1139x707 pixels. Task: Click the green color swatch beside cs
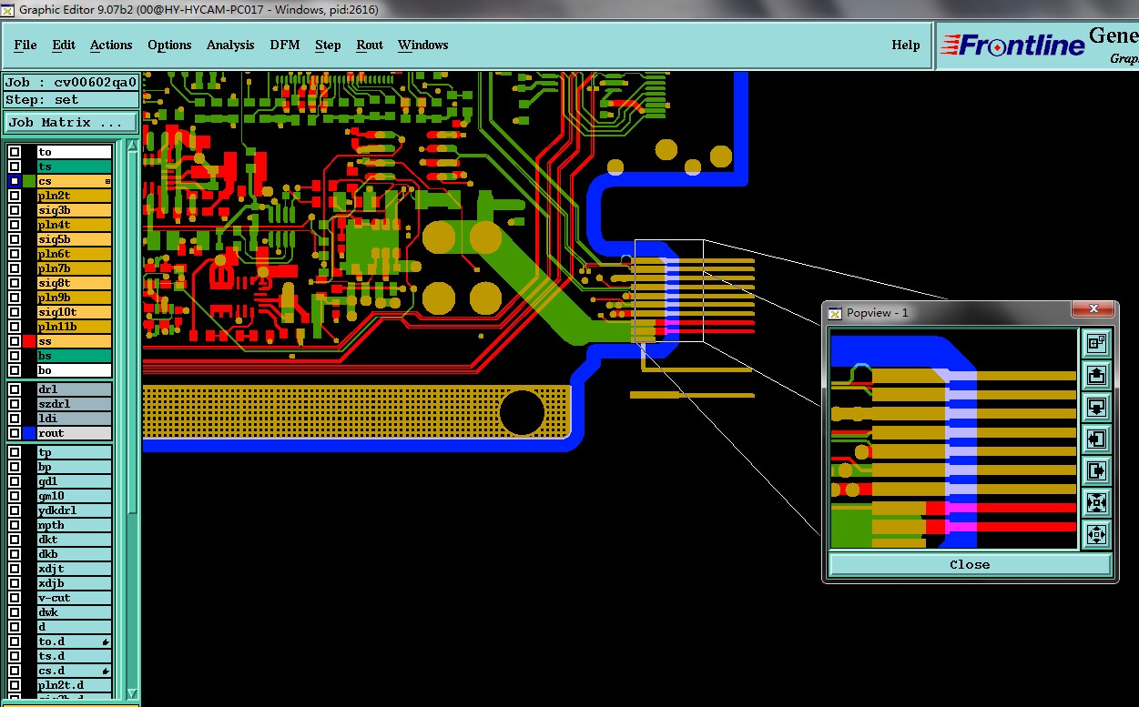pos(29,181)
